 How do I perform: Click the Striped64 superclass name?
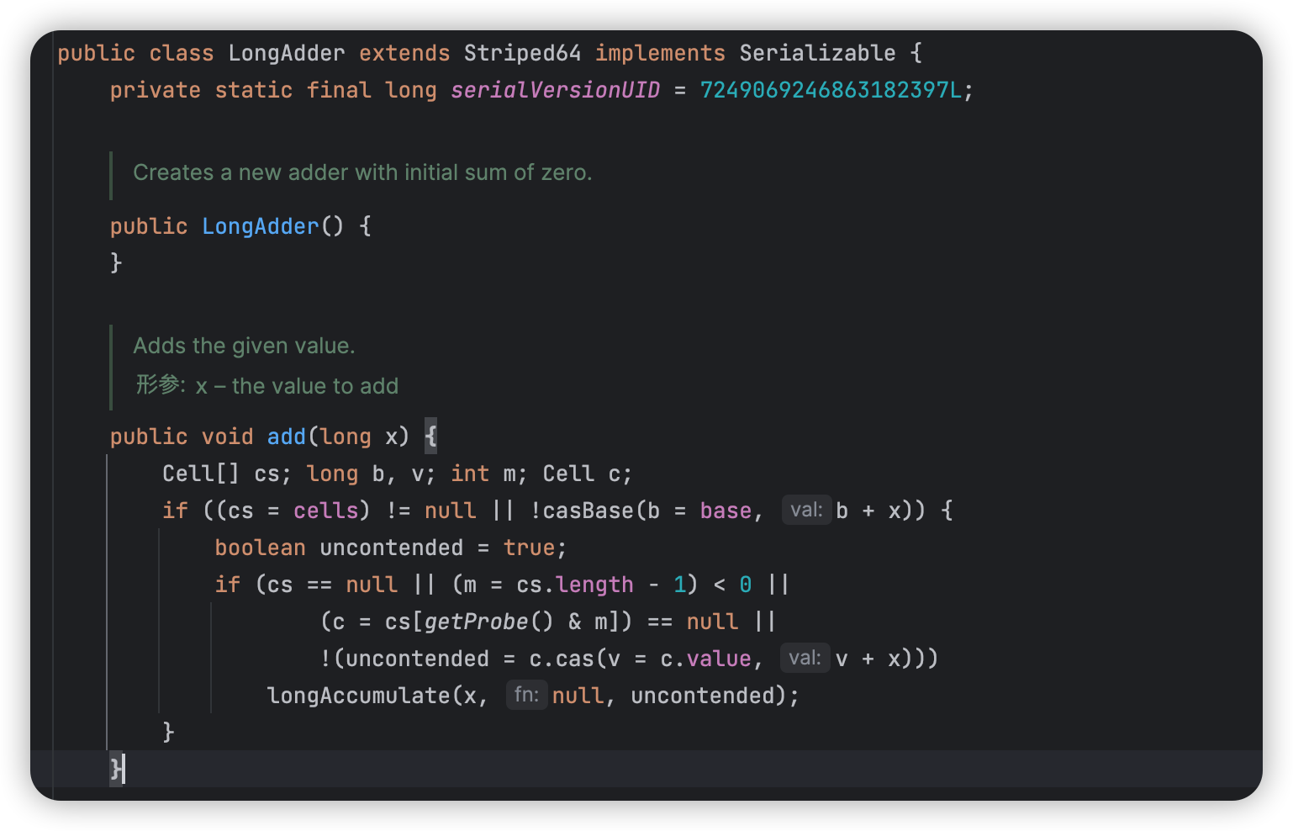click(522, 53)
